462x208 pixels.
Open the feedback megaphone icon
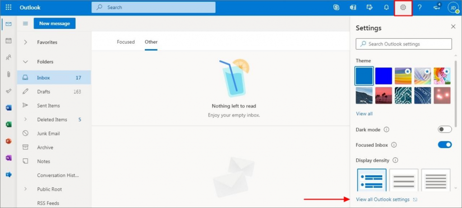point(437,7)
